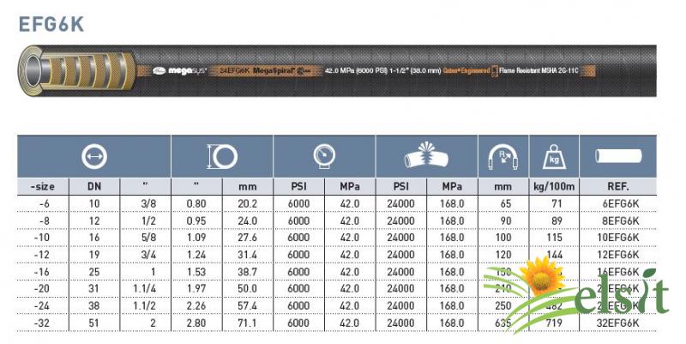The height and width of the screenshot is (344, 686).
Task: Click 'PSI' header under the gauge icon
Action: pyautogui.click(x=298, y=186)
